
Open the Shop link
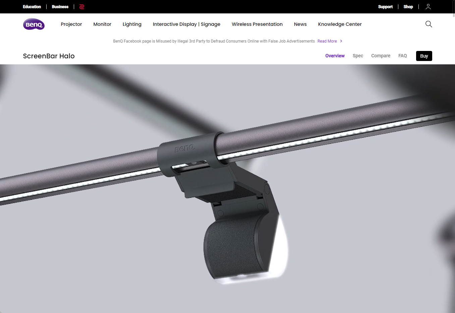pyautogui.click(x=408, y=7)
